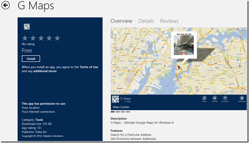
Task: Click the Refresh icon in the screenshot
Action: (204, 98)
